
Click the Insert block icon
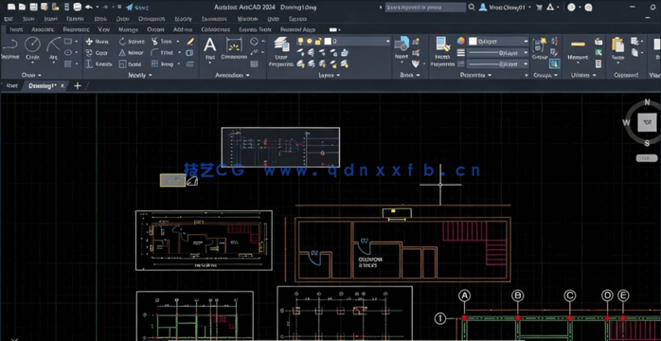(402, 44)
